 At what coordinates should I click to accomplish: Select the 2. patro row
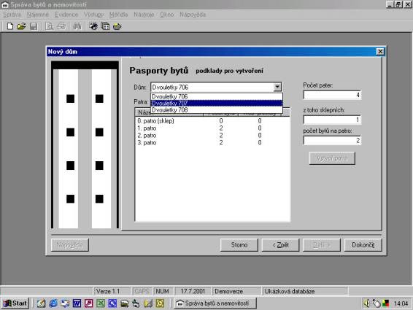212,136
